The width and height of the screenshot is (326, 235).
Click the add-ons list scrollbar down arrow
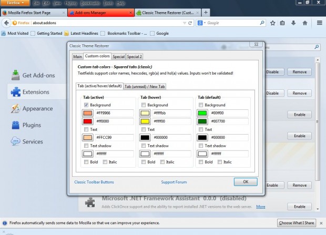pyautogui.click(x=318, y=209)
